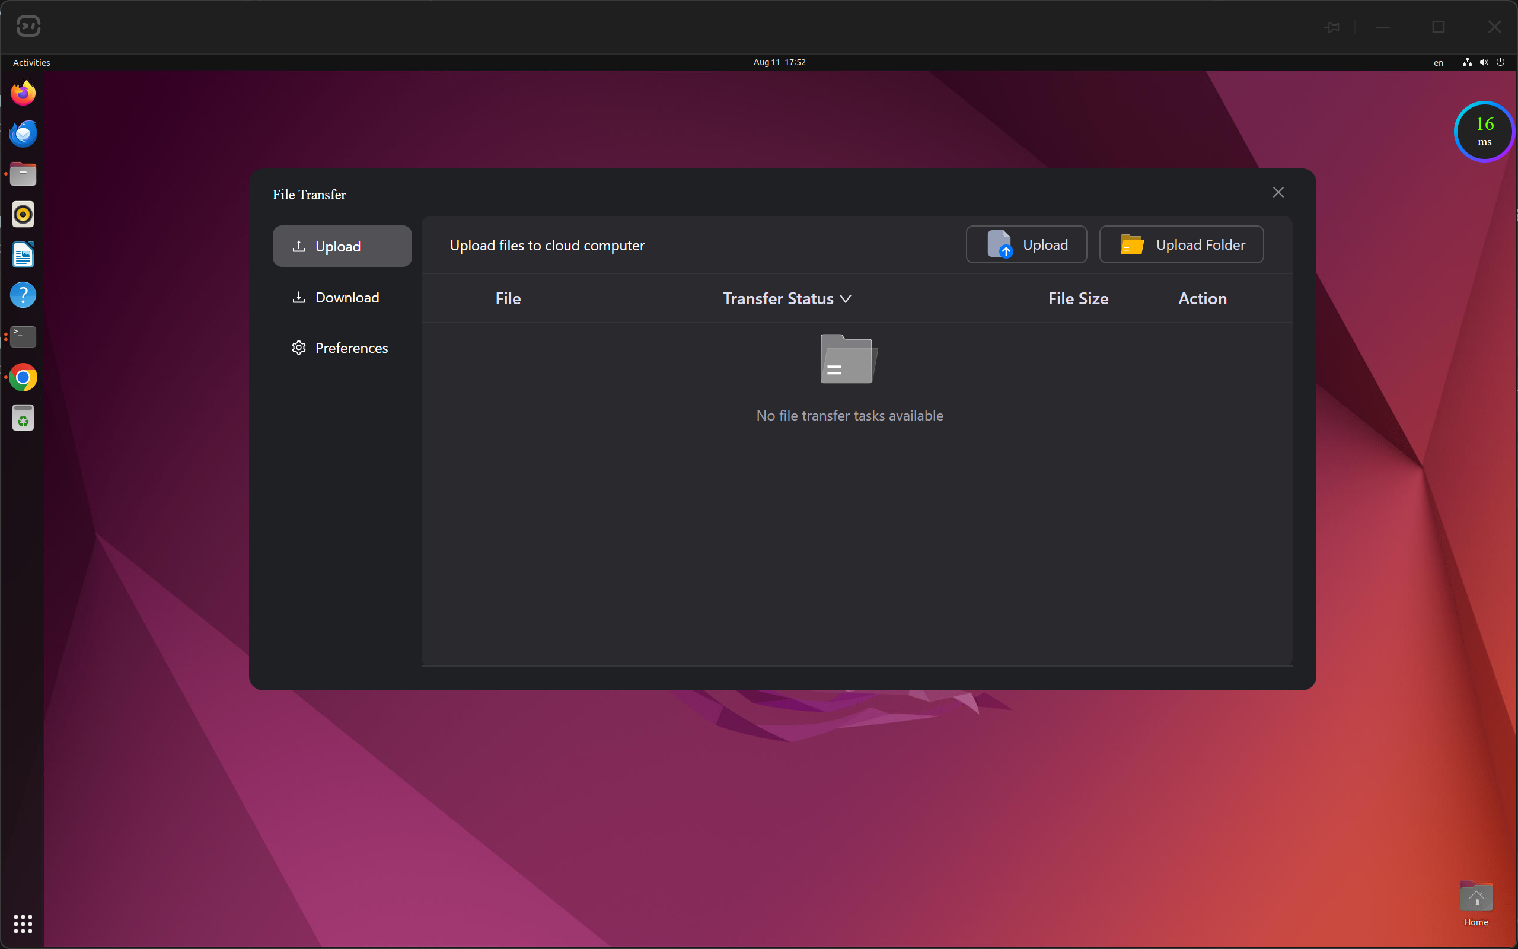1518x949 pixels.
Task: Click the cloud client logo icon
Action: [28, 26]
